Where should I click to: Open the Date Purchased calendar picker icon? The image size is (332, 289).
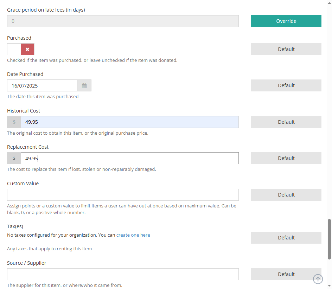tap(84, 85)
